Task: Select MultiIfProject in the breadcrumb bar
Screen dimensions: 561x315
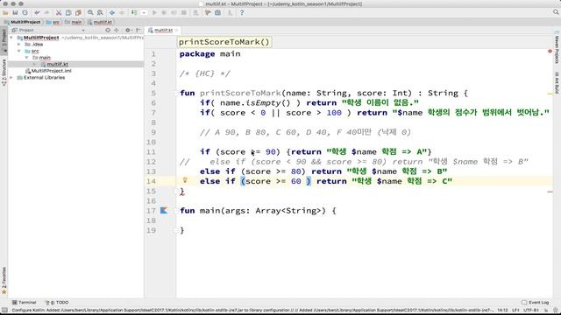Action: [23, 22]
